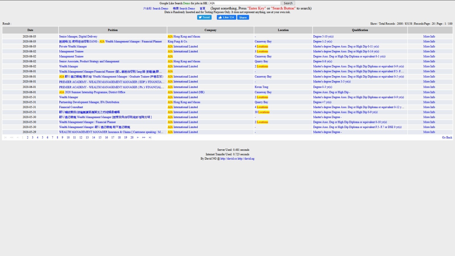Screen dimensions: 455x256
Task: Click the Position column header
Action: 113,30
